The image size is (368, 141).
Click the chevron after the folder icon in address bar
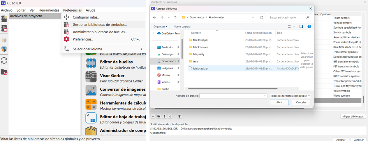(187, 17)
